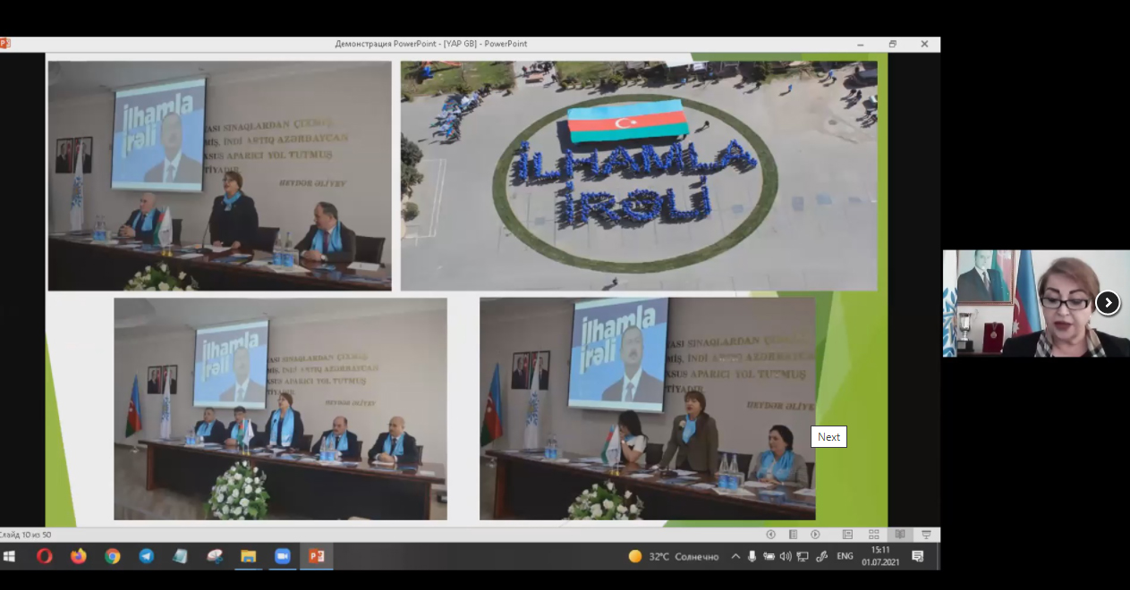Click the bottom-left panel meeting photo
The image size is (1130, 590).
tap(280, 409)
